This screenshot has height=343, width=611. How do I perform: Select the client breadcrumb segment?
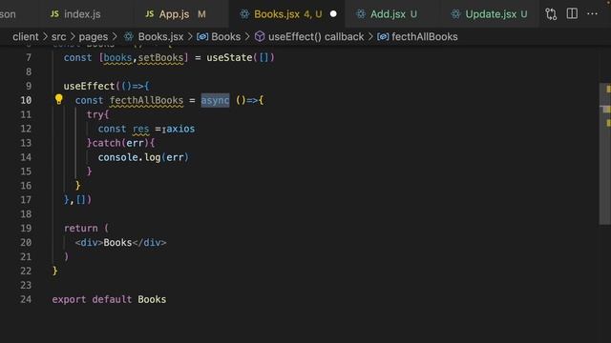(26, 36)
